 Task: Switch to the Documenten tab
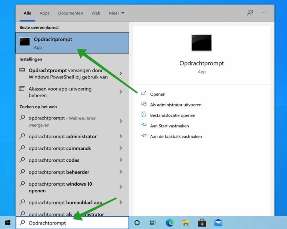(x=71, y=13)
